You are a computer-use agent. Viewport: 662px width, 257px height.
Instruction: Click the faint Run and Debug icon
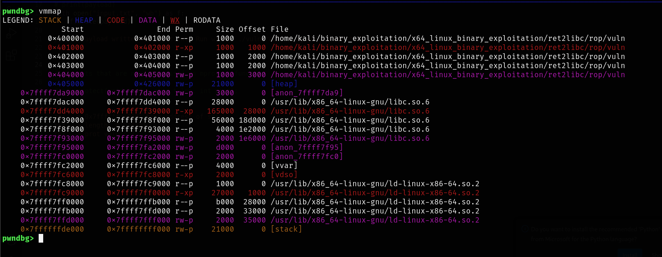11,33
